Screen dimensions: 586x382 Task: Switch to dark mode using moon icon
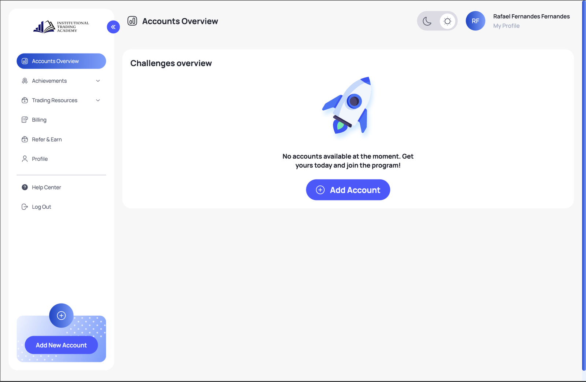tap(427, 21)
